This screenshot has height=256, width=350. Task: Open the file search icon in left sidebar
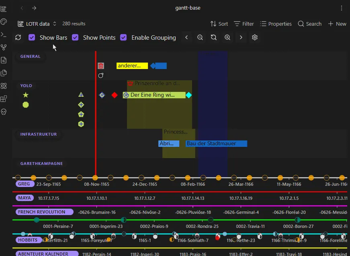coord(4,60)
